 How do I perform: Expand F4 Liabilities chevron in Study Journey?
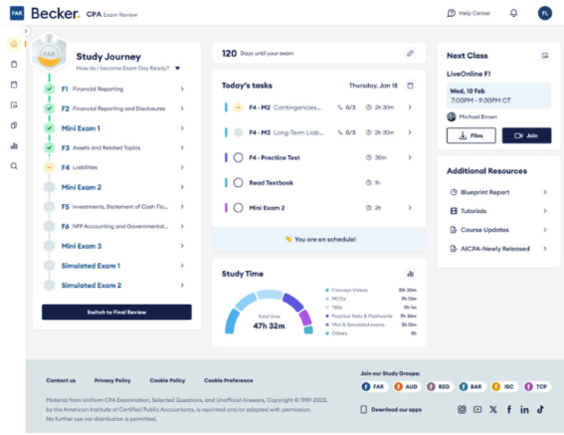pos(182,167)
